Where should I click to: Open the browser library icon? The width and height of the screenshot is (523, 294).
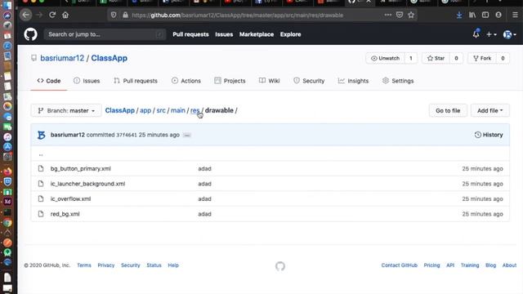(472, 15)
